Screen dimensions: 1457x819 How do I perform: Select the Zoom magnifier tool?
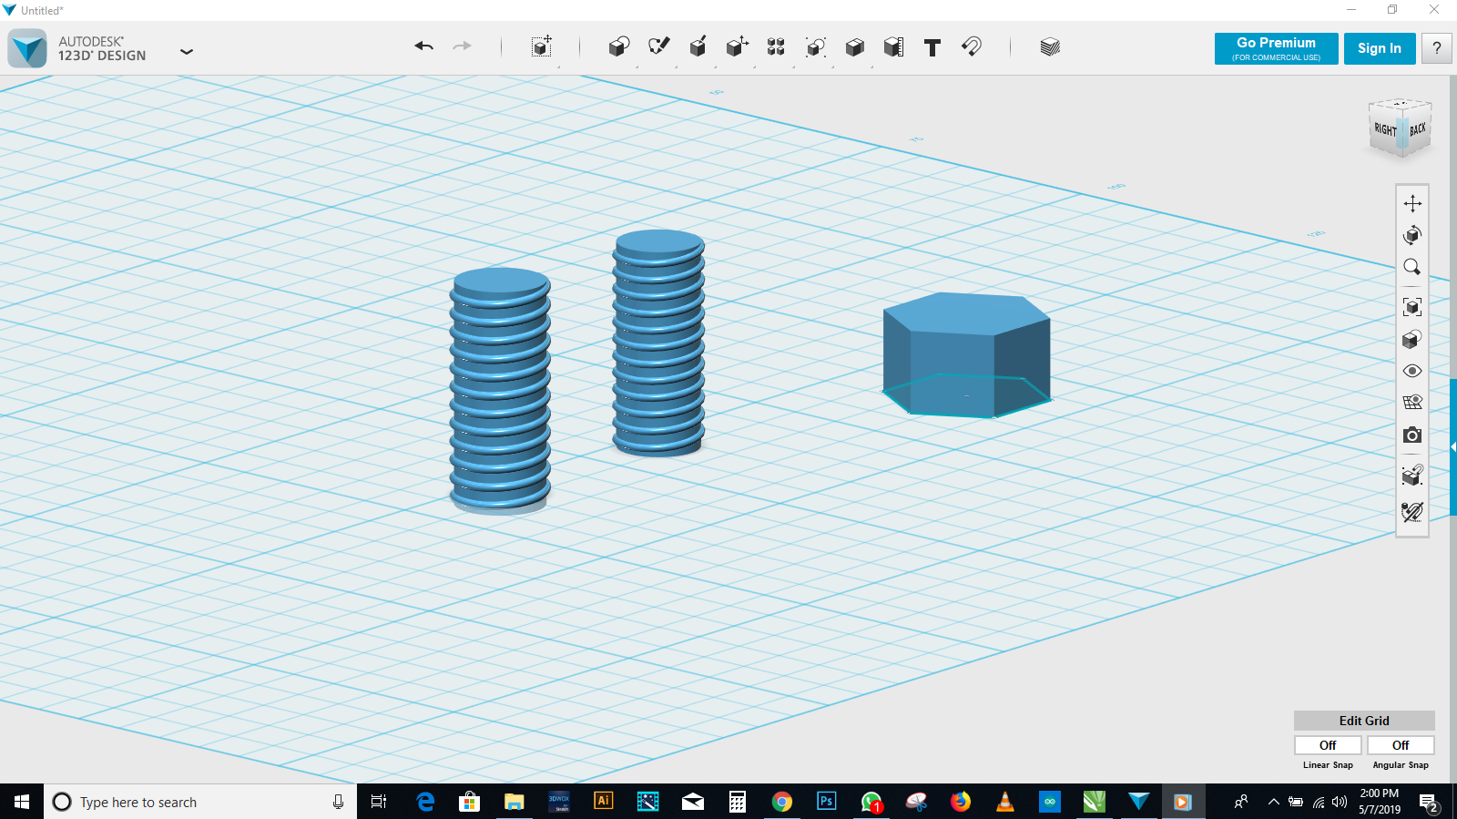click(1412, 267)
